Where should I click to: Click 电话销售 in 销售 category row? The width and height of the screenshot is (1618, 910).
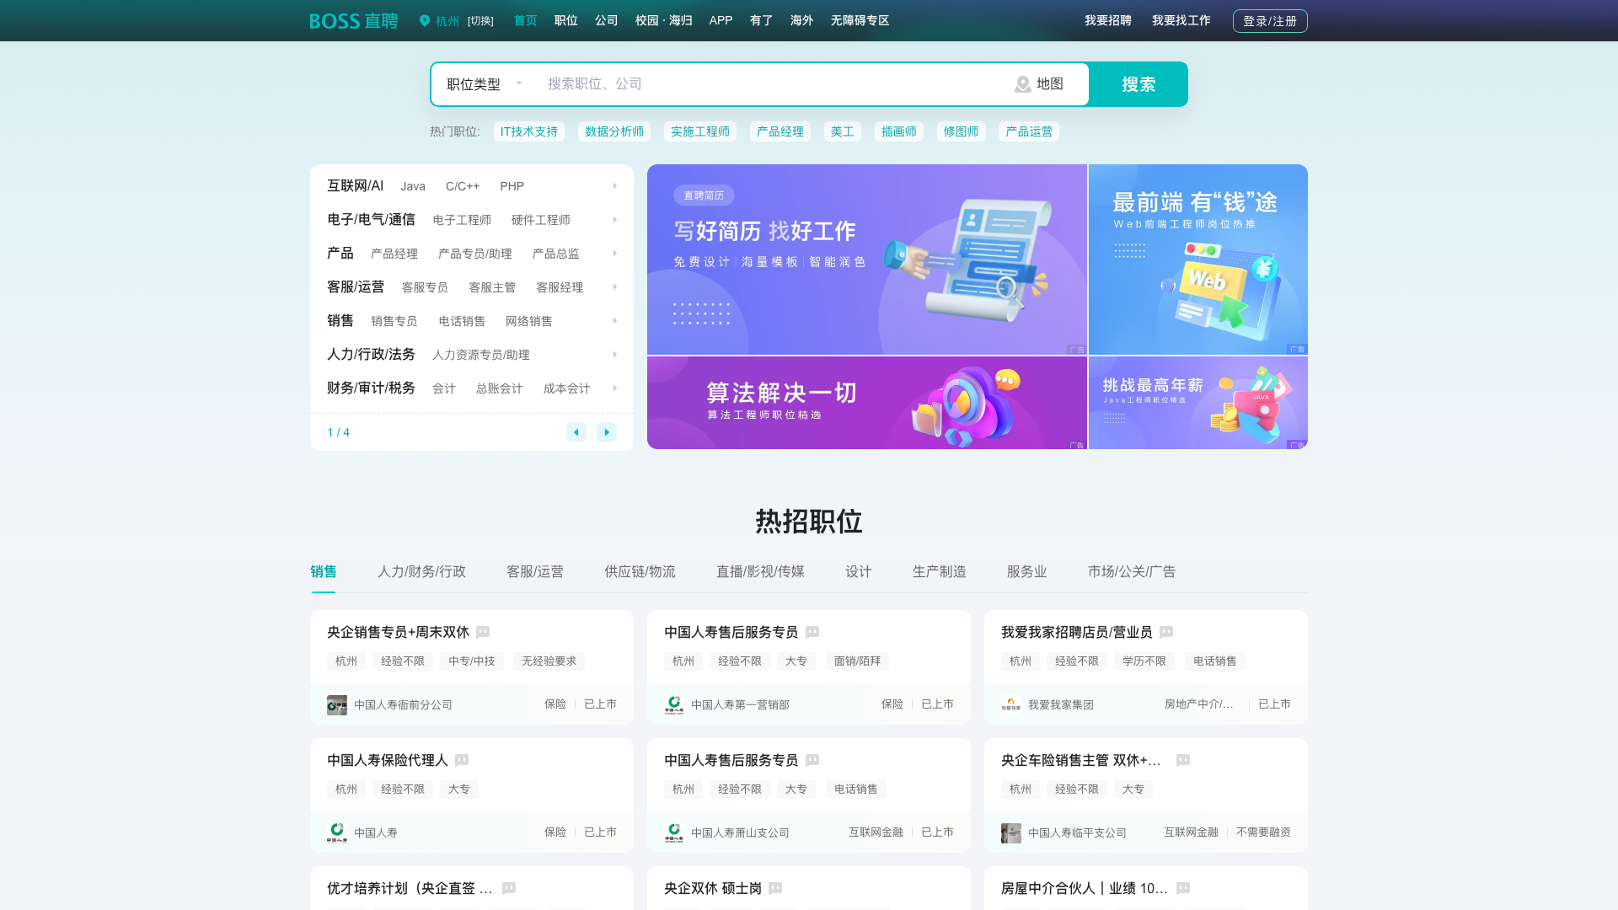(x=462, y=321)
